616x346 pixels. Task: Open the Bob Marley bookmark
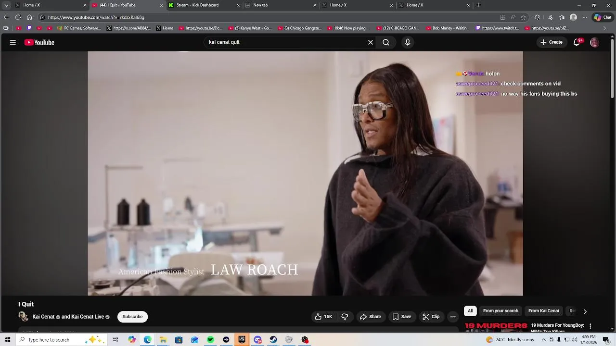(448, 28)
